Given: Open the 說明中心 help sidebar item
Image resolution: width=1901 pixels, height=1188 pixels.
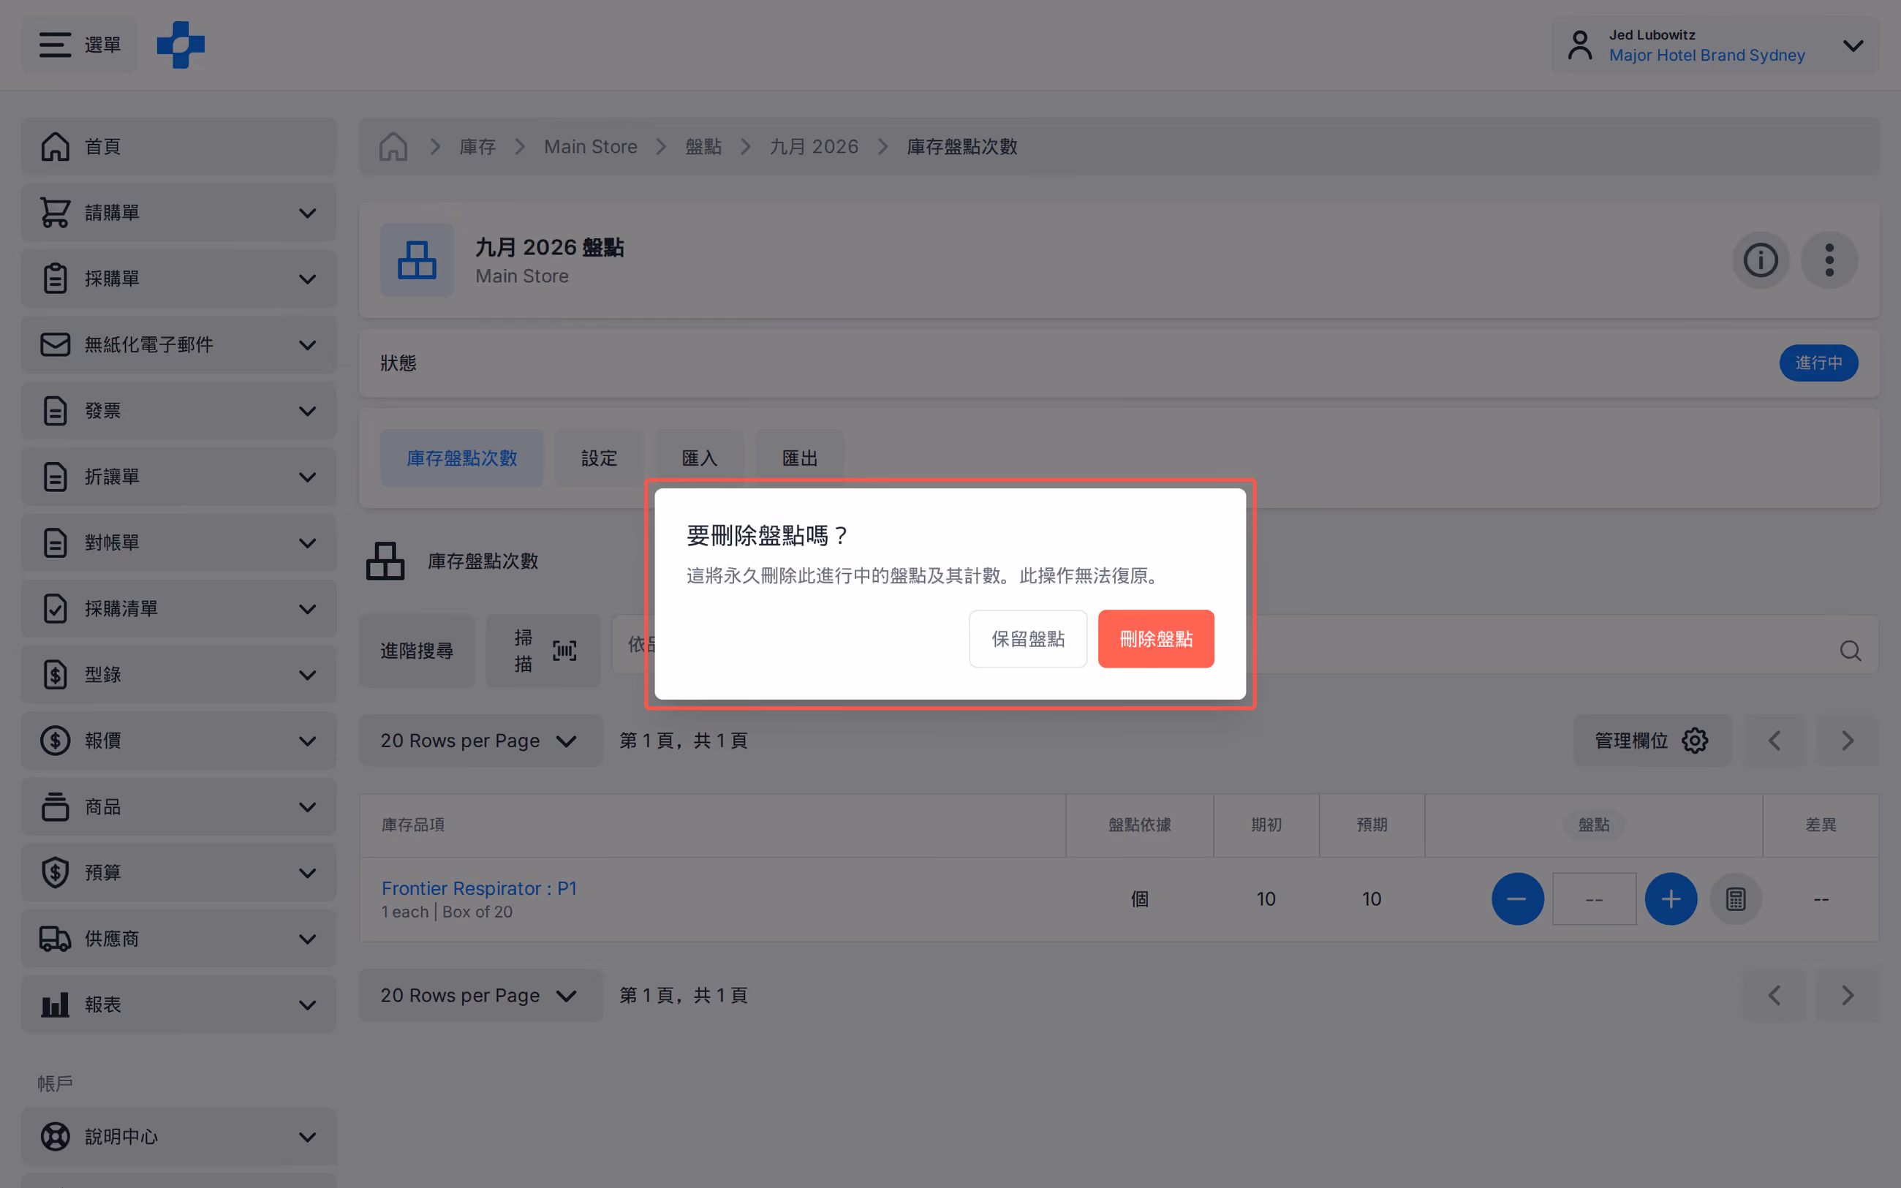Looking at the screenshot, I should pyautogui.click(x=178, y=1137).
